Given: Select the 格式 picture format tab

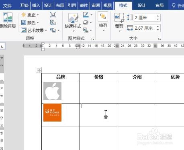Looking at the screenshot, I should pos(123,6).
